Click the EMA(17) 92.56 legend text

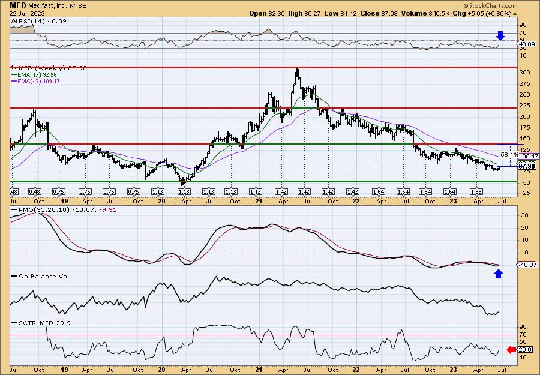pyautogui.click(x=37, y=75)
